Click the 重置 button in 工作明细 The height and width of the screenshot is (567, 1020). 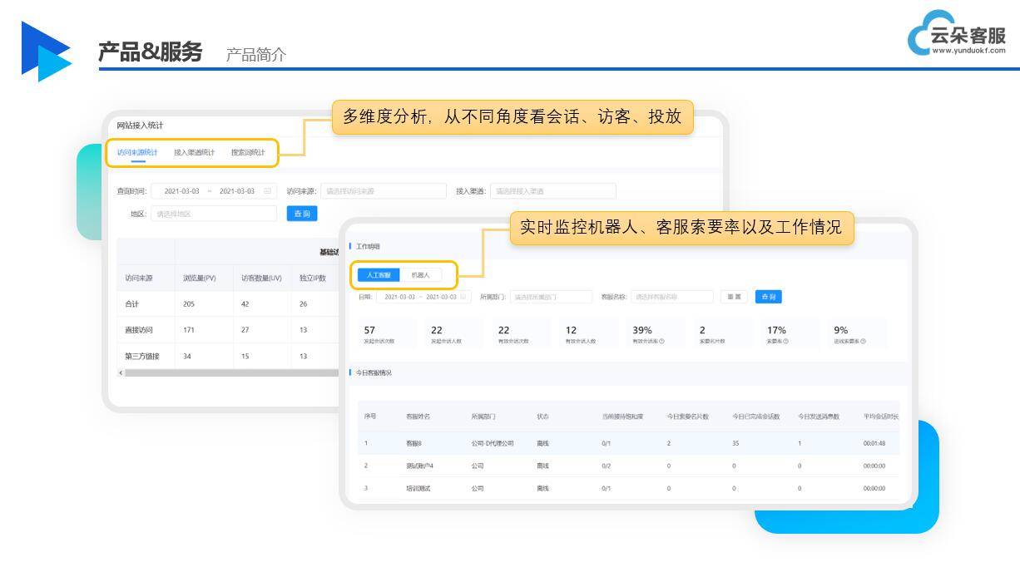tap(733, 296)
